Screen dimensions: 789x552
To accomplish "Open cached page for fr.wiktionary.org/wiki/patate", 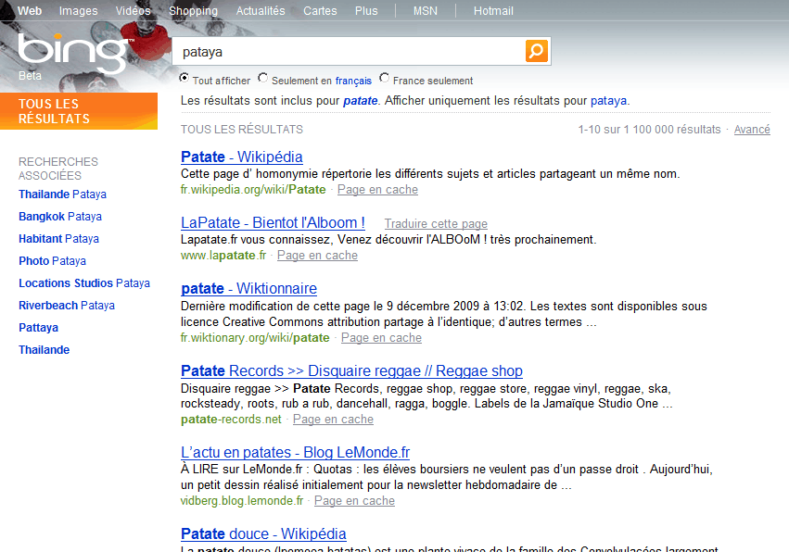I will pos(381,338).
